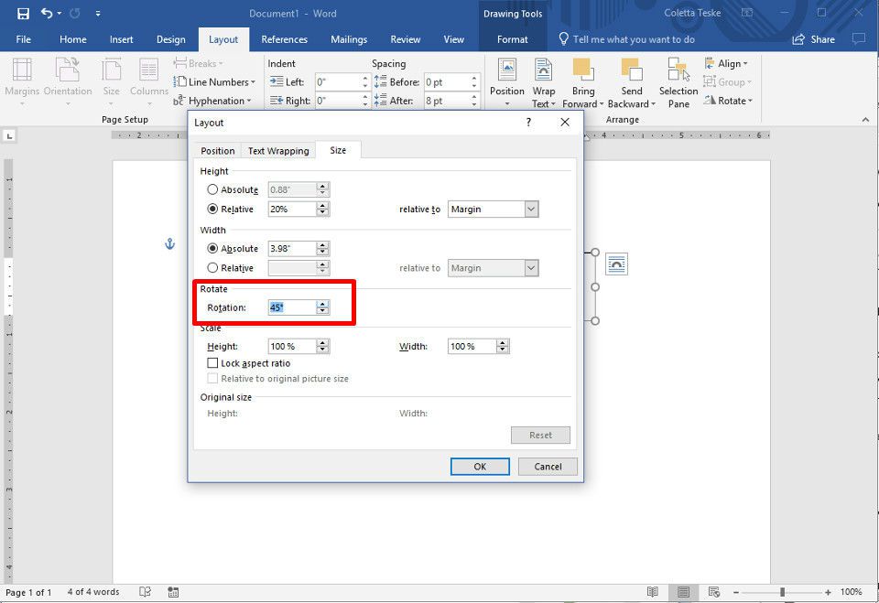
Task: Click the Layout Options icon beside shape
Action: click(616, 264)
